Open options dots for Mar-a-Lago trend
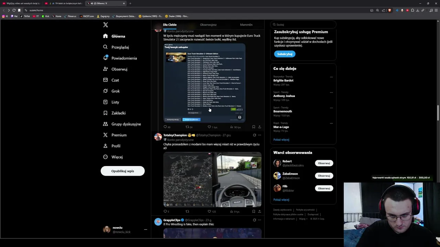This screenshot has width=440, height=247. point(331,123)
